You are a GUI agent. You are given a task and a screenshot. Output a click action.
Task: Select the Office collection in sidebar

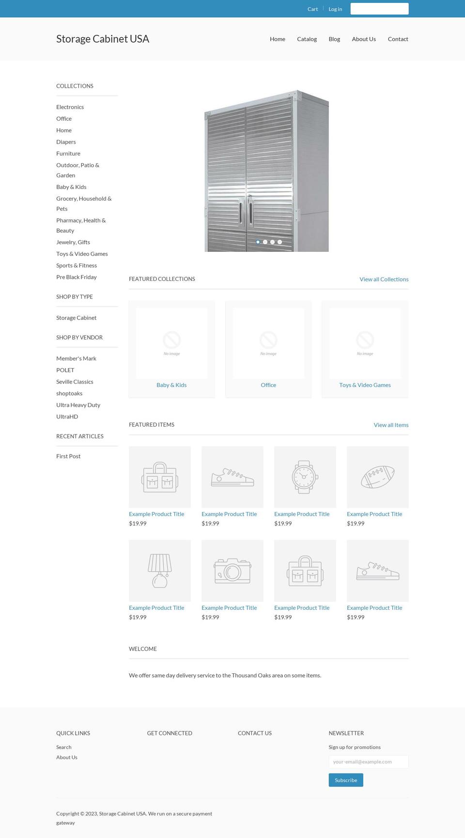coord(64,119)
